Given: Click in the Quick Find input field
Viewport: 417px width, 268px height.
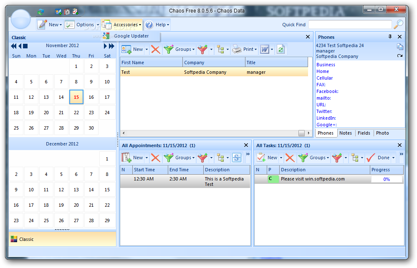Looking at the screenshot, I should [x=350, y=25].
